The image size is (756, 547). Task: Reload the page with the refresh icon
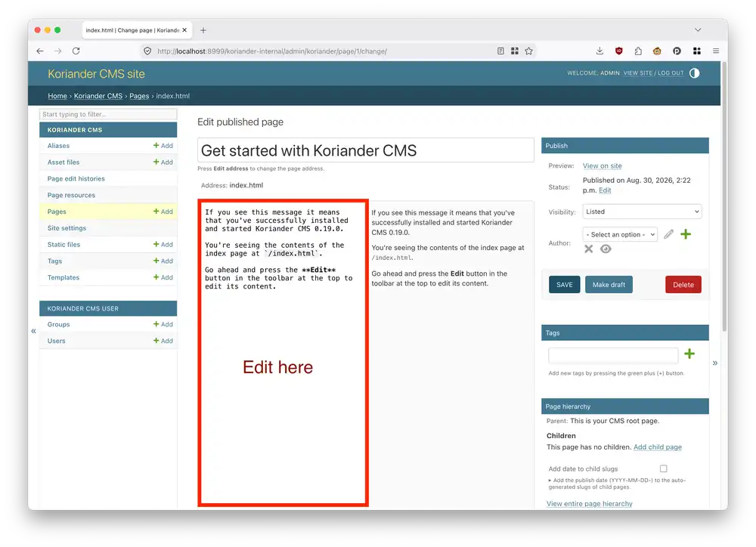(x=76, y=51)
